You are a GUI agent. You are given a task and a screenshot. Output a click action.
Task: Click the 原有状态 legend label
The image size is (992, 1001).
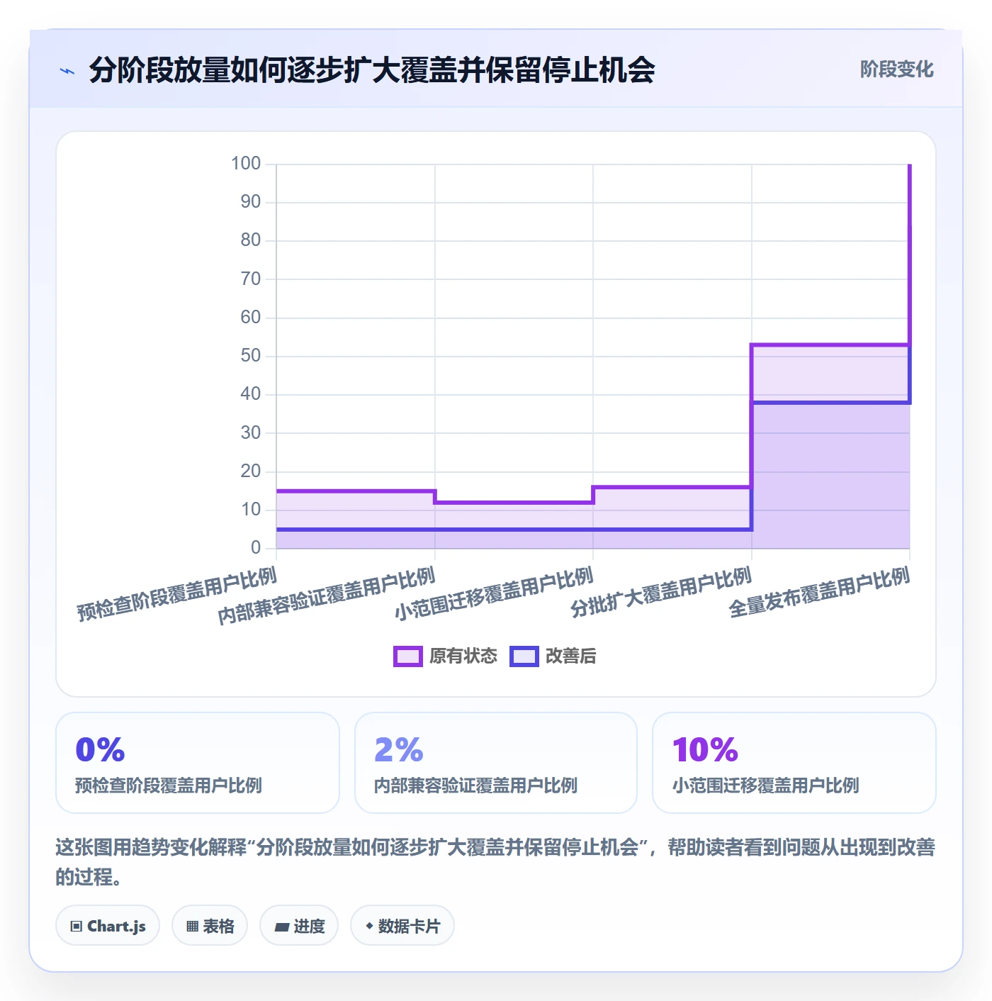point(463,656)
